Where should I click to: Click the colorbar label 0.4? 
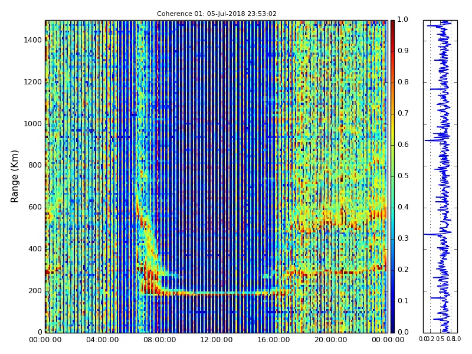pos(403,207)
